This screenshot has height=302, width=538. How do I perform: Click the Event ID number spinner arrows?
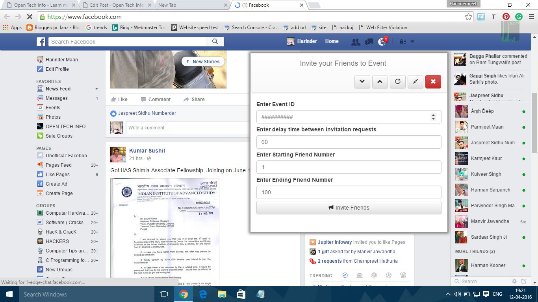pos(433,117)
